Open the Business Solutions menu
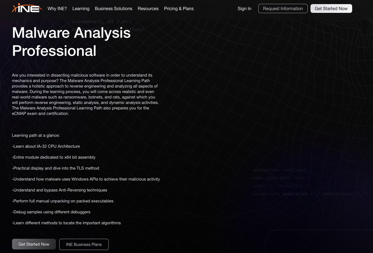Viewport: 373px width, 253px height. [114, 8]
